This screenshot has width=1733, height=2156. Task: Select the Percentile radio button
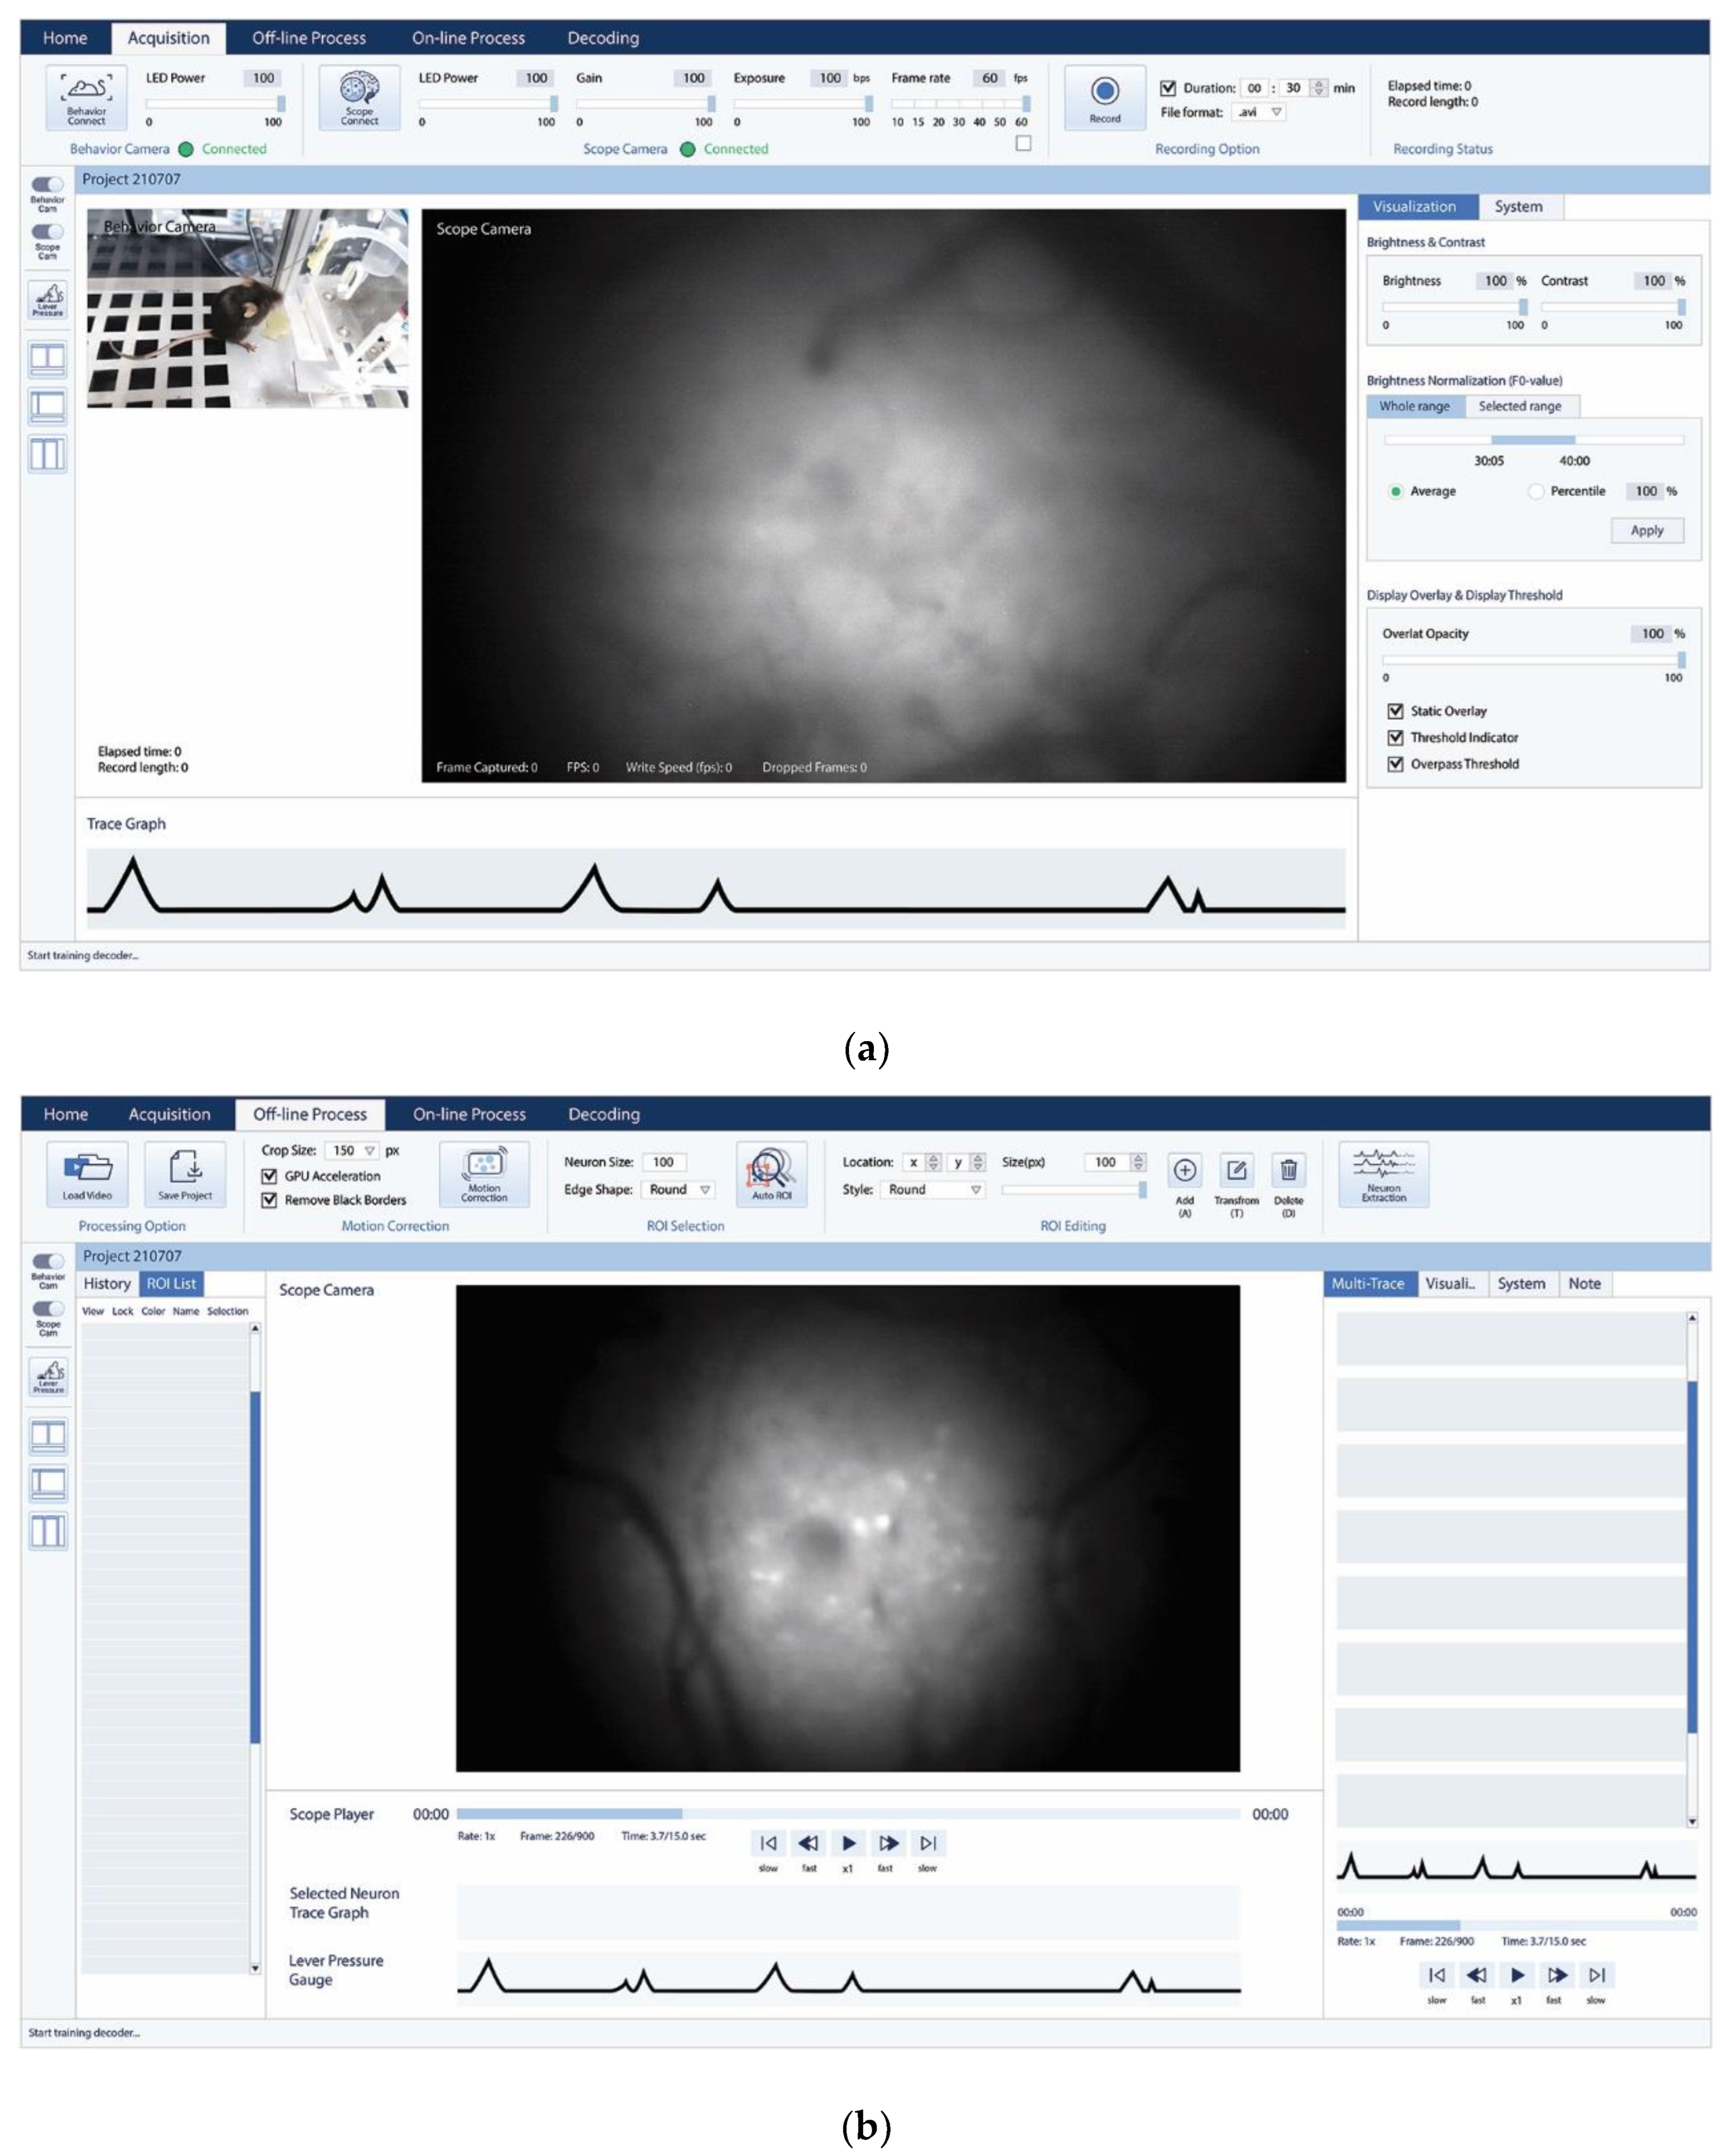(1536, 491)
